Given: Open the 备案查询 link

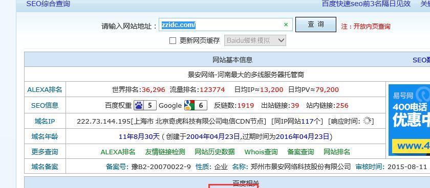Looking at the screenshot, I should [300, 152].
